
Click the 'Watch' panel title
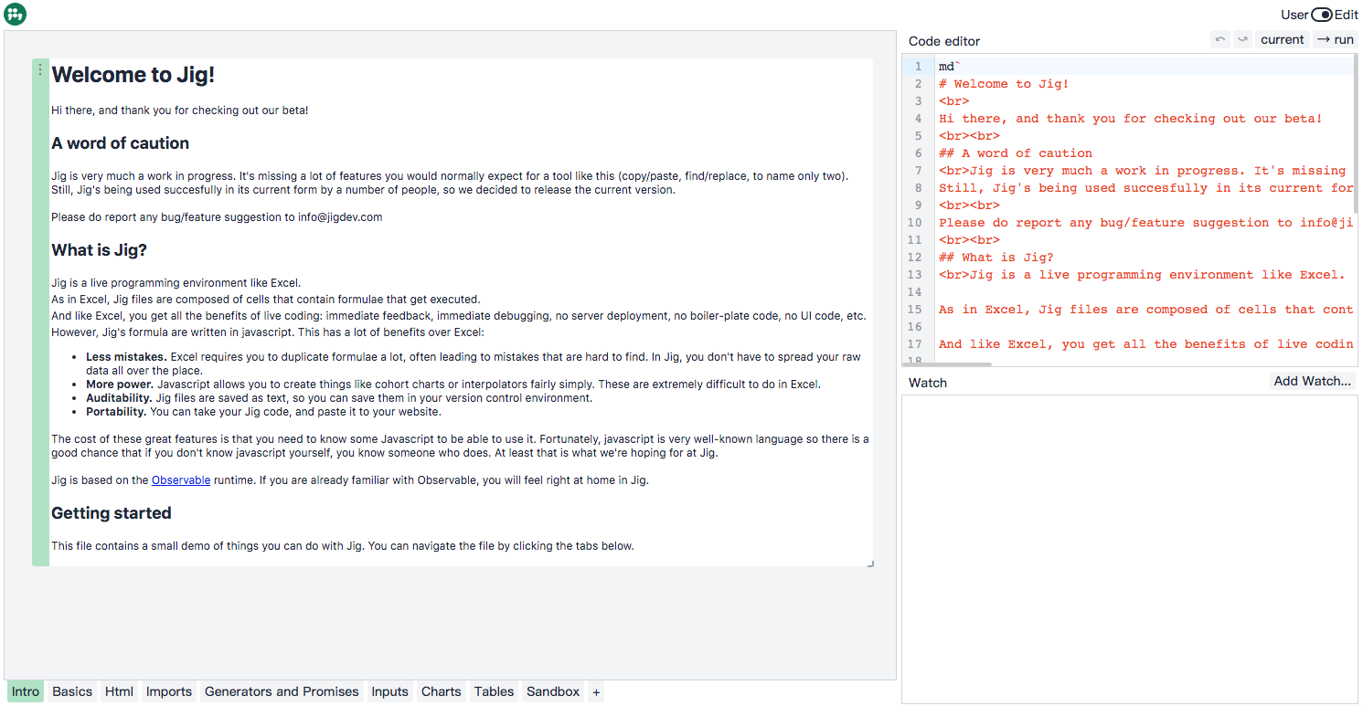coord(928,383)
